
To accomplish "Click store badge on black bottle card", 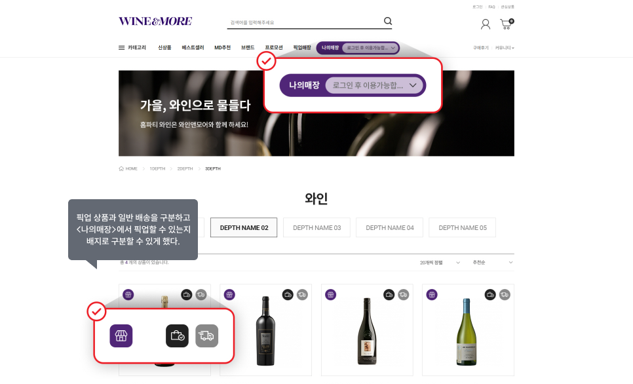I will pyautogui.click(x=230, y=295).
